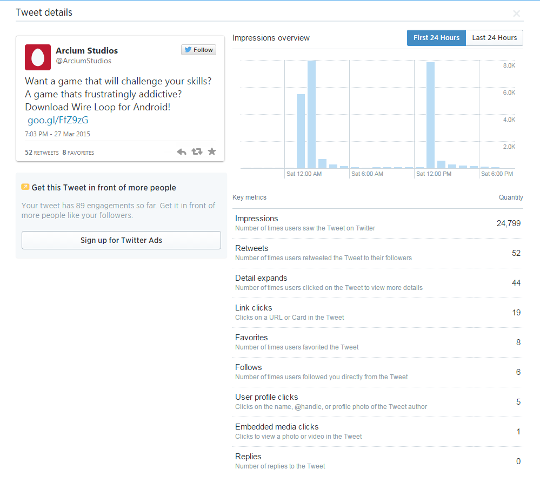
Task: Click the Detail expands value 44
Action: (516, 283)
